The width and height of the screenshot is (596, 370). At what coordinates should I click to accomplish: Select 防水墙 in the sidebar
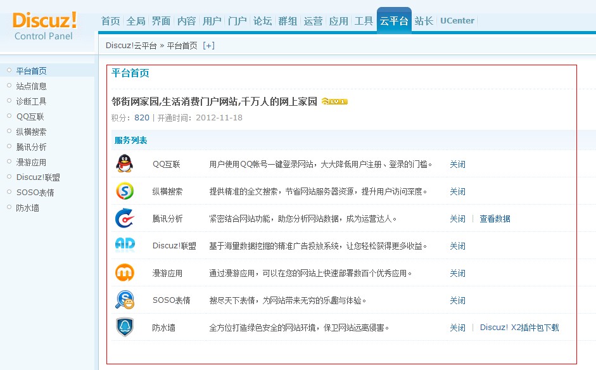pyautogui.click(x=27, y=208)
